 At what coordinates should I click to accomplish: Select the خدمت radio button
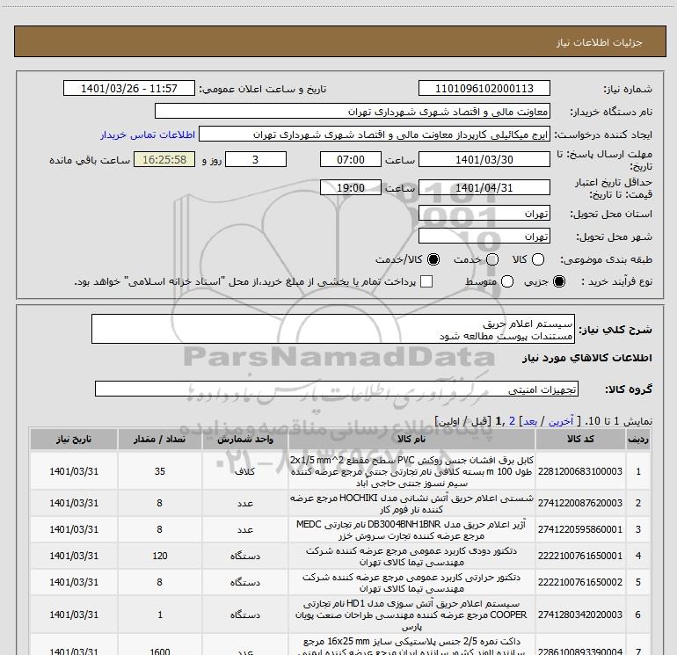[x=492, y=259]
